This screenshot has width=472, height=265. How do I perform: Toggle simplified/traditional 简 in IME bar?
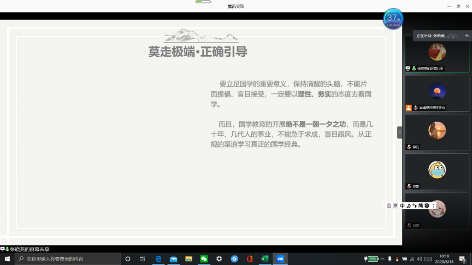(x=421, y=206)
